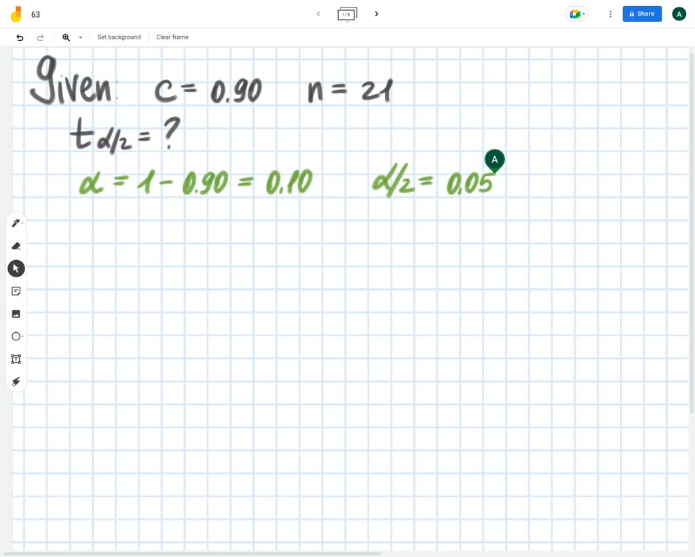Redo the undone action
Image resolution: width=695 pixels, height=557 pixels.
pos(40,37)
